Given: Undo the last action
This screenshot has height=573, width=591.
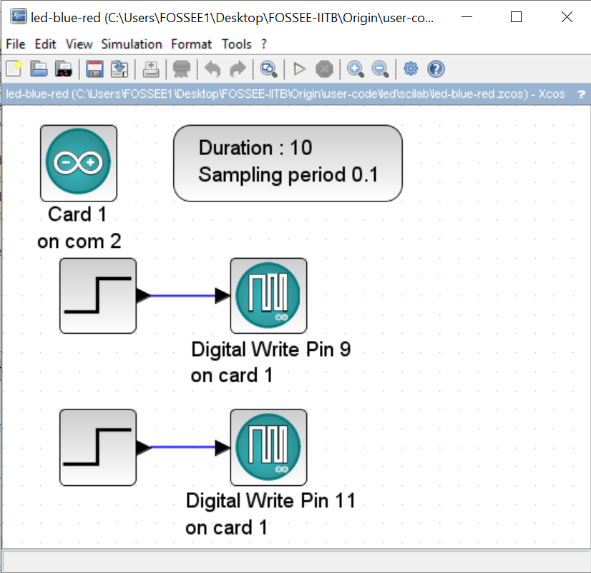Looking at the screenshot, I should pos(213,69).
